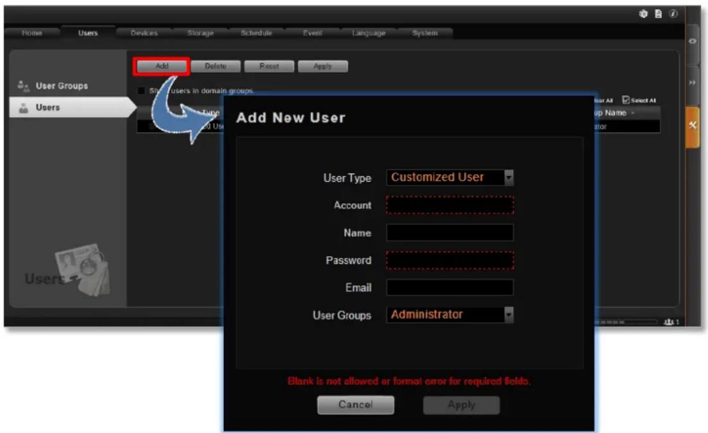
Task: Click the Password label
Action: coord(349,260)
